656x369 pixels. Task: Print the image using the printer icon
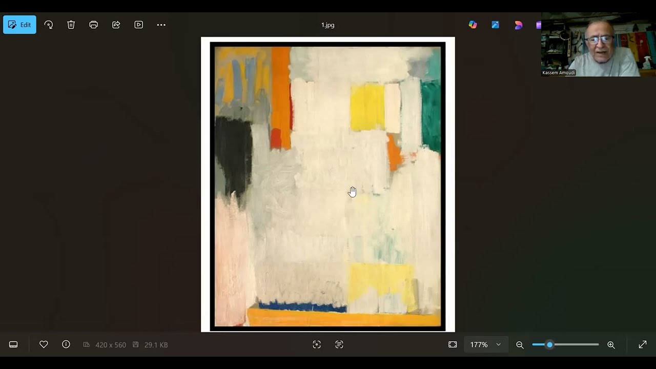(93, 25)
